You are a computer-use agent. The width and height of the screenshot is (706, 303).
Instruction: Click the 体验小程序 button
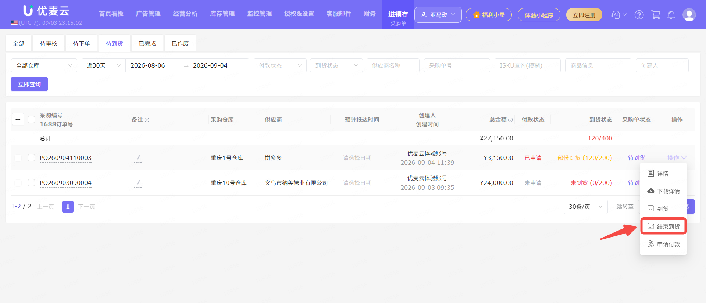tap(539, 15)
